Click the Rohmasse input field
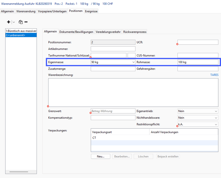The width and height of the screenshot is (221, 178). point(198,62)
